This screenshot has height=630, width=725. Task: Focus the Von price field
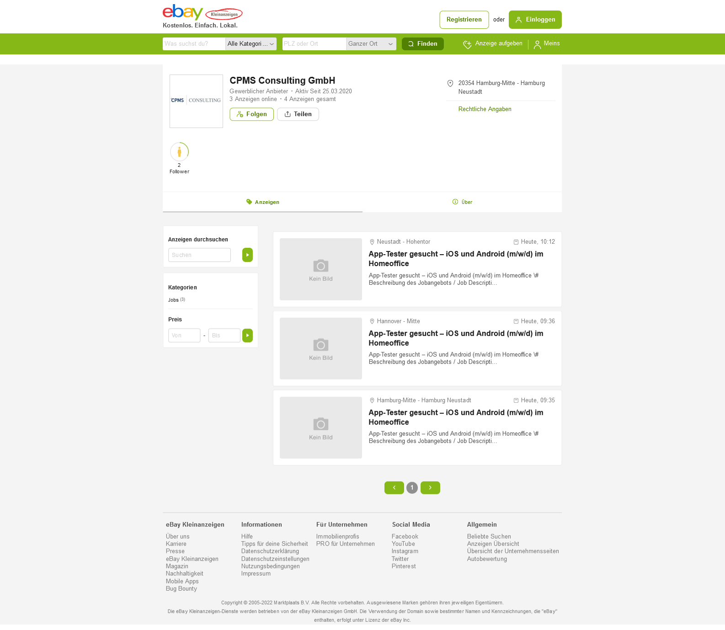click(x=184, y=336)
